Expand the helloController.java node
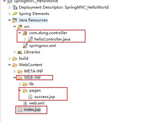 tap(25, 39)
